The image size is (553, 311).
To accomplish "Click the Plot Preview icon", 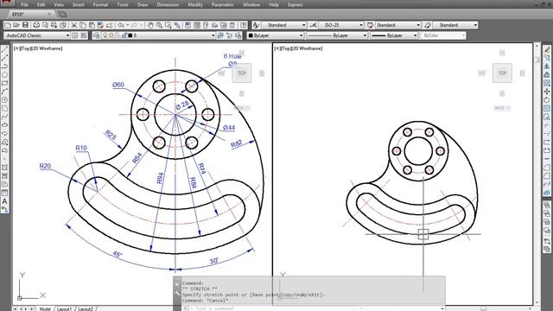I will coord(45,25).
